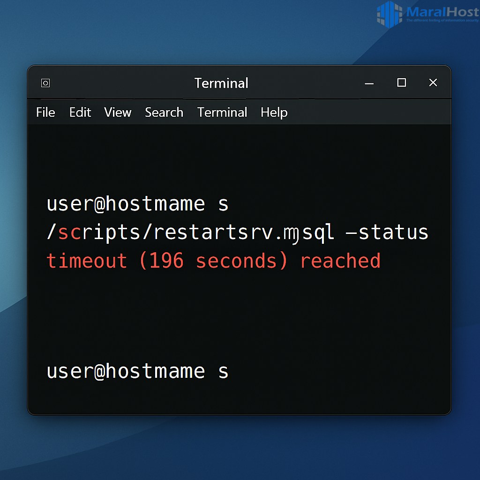Open the Help menu

274,112
